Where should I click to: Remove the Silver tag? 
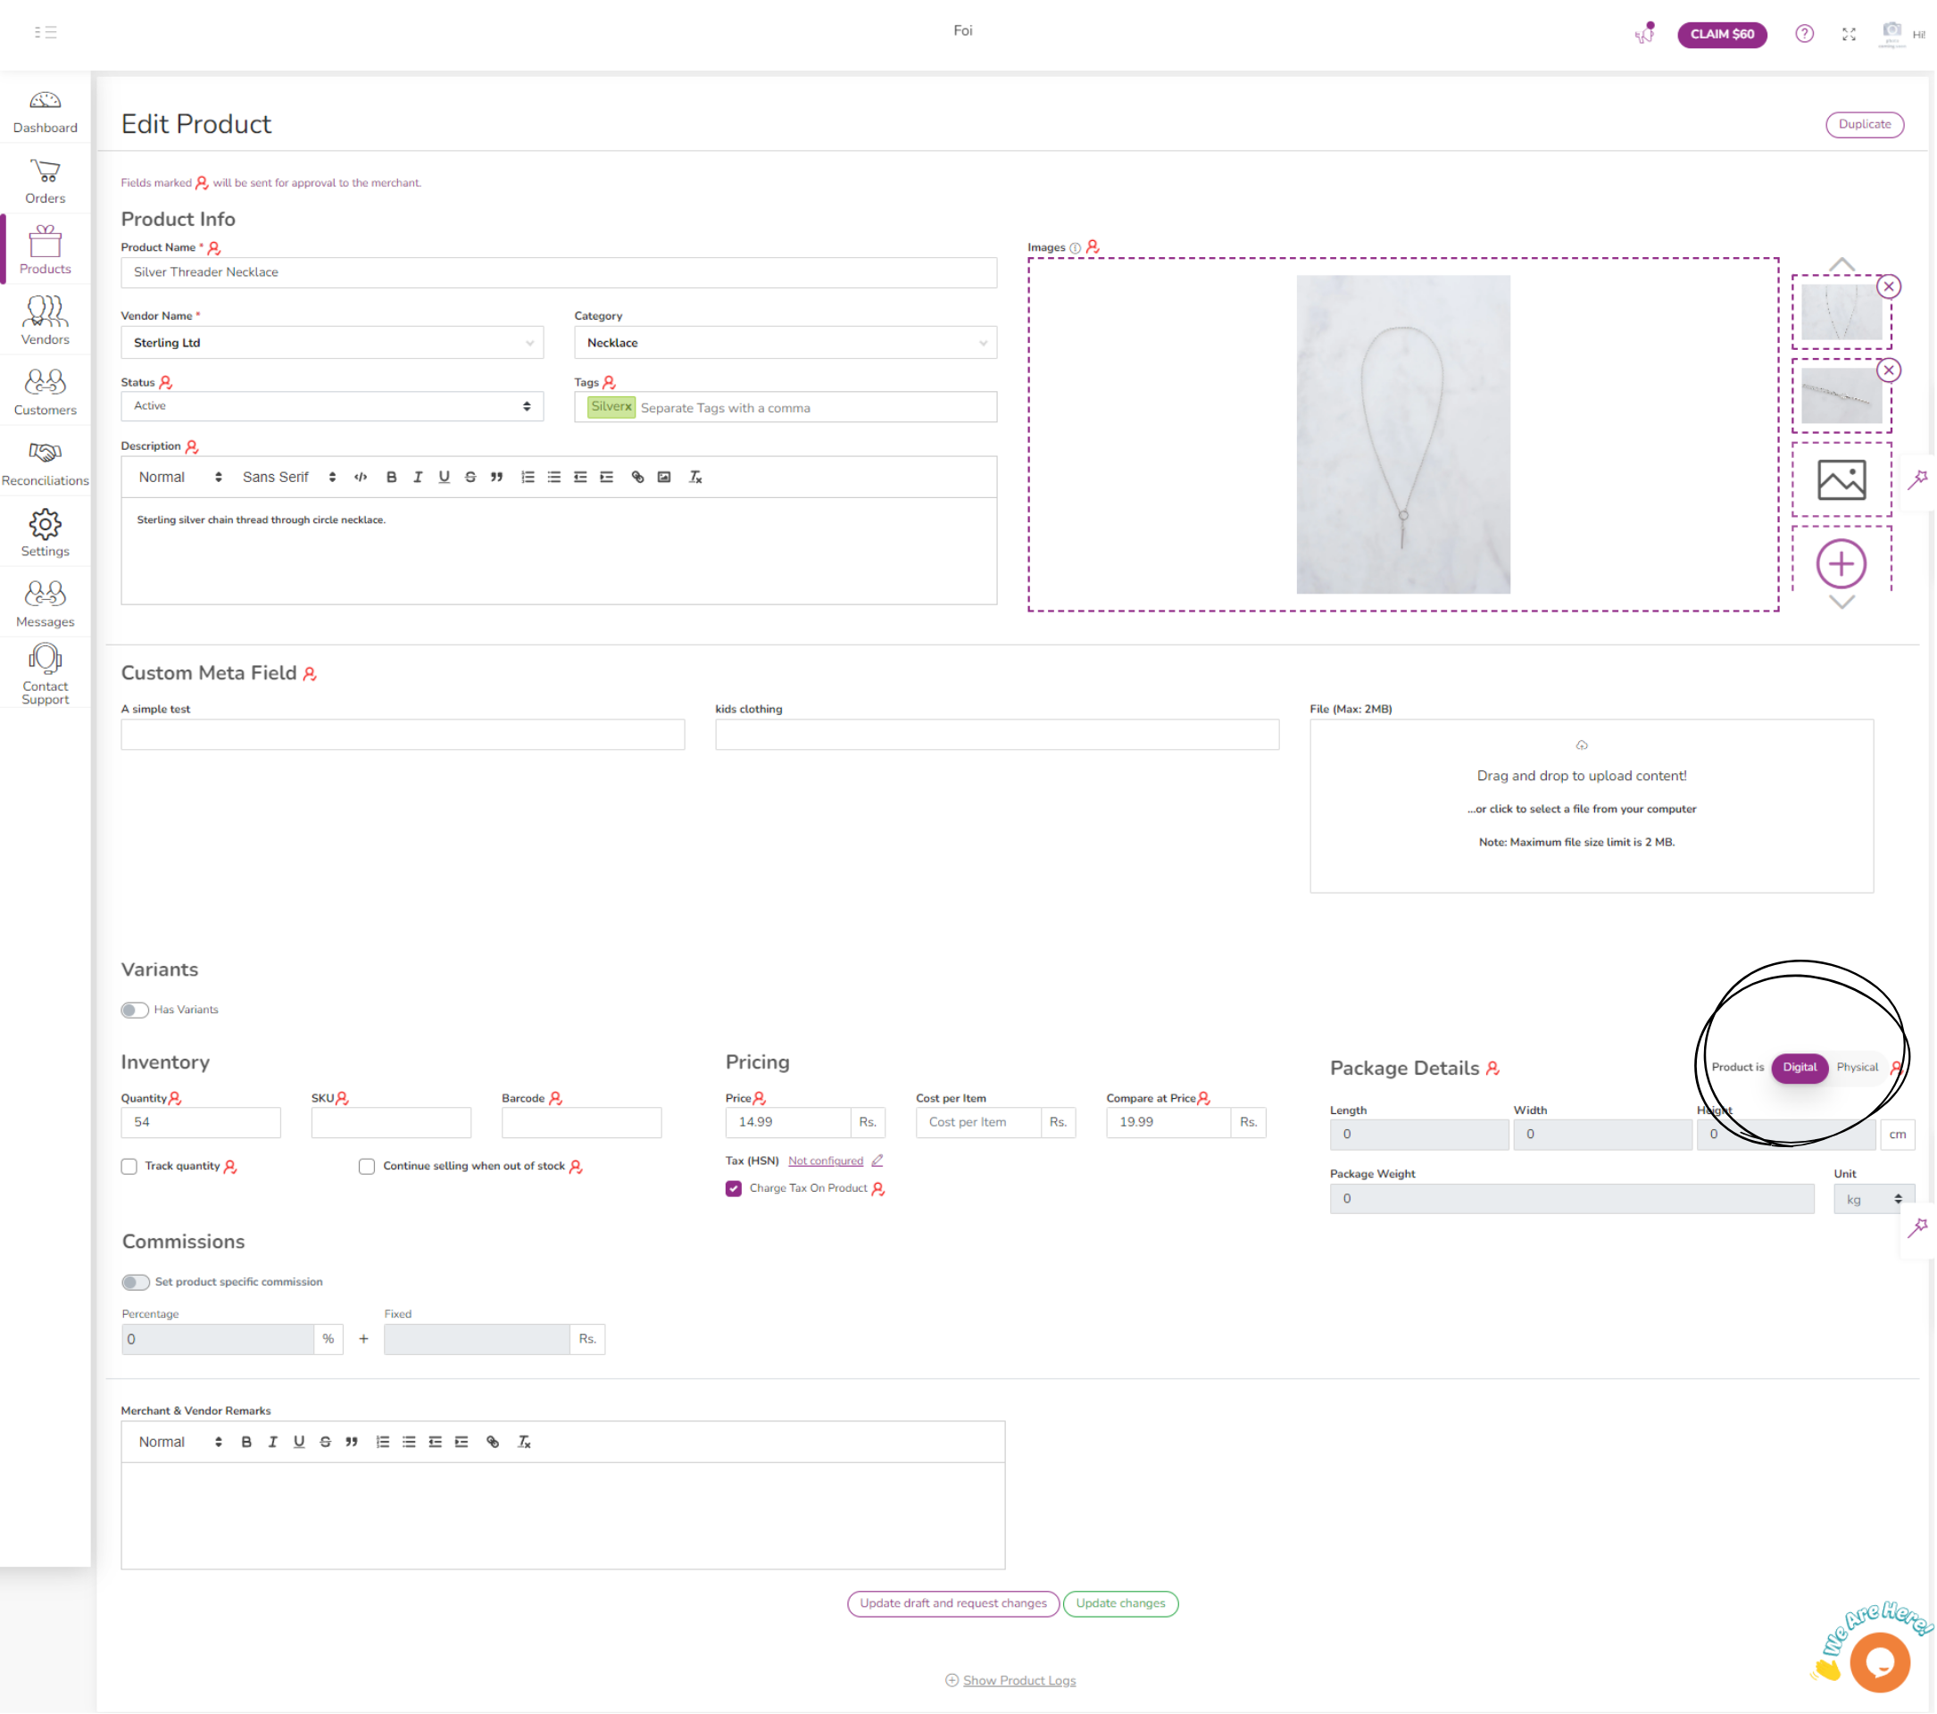(628, 406)
